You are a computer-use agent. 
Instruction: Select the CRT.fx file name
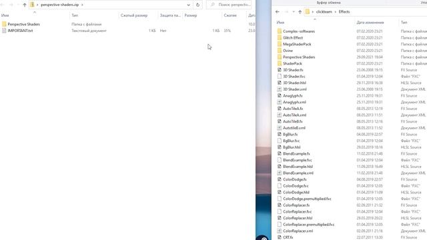pos(288,237)
